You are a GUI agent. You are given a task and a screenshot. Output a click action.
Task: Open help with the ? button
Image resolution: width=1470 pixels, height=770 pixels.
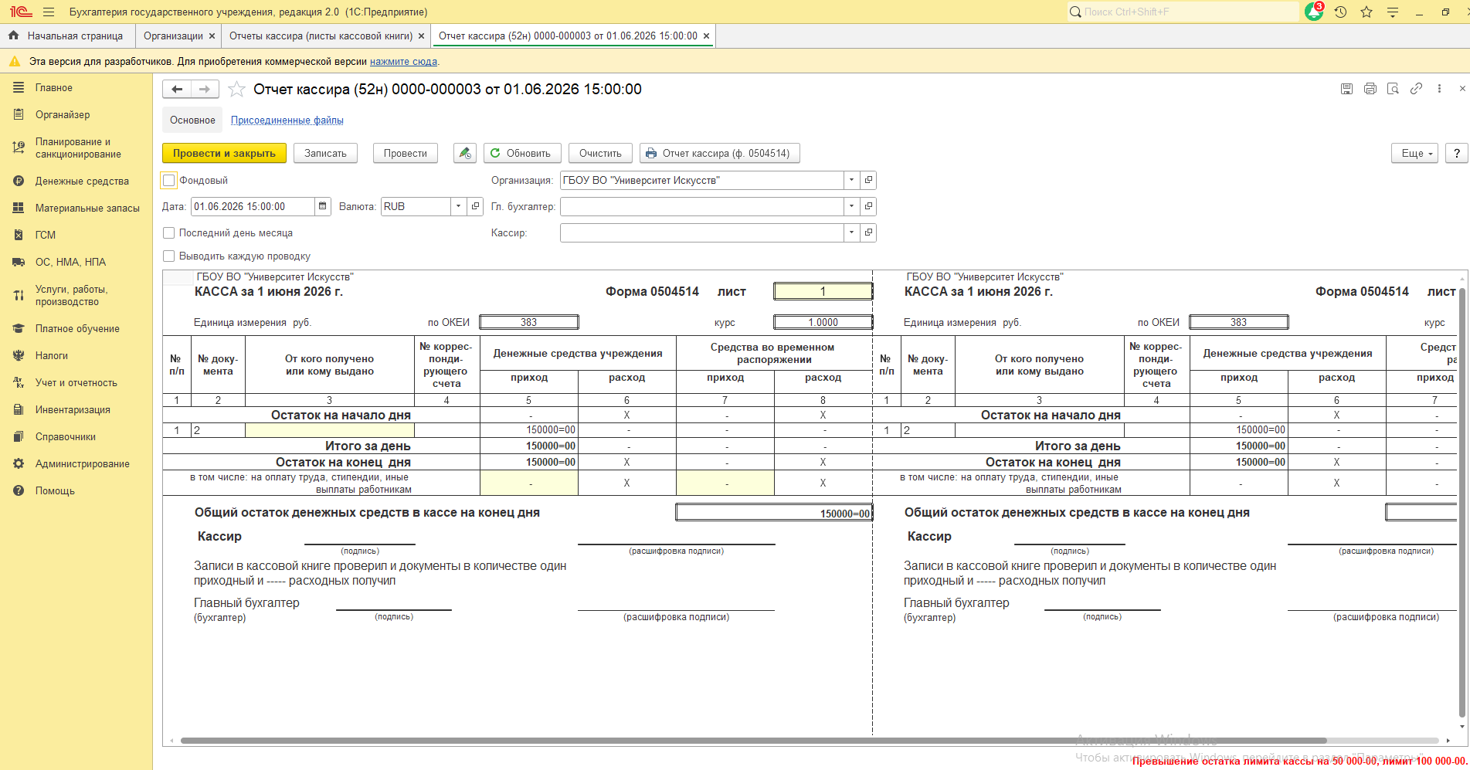[x=1456, y=153]
